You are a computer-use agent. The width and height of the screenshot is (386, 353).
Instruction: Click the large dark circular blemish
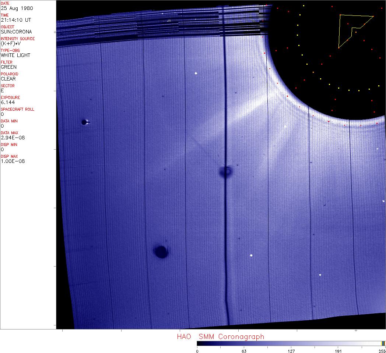click(x=161, y=252)
